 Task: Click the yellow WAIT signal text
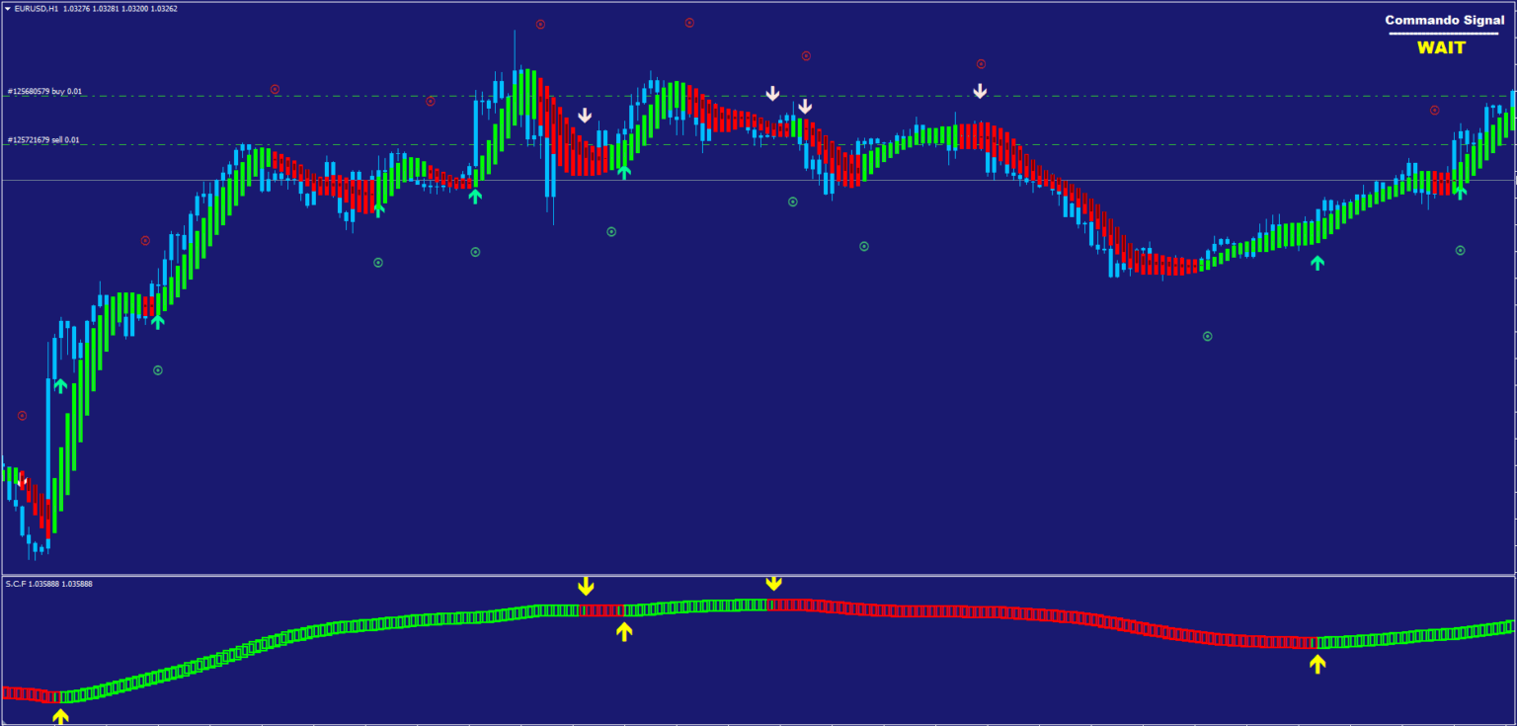1442,47
